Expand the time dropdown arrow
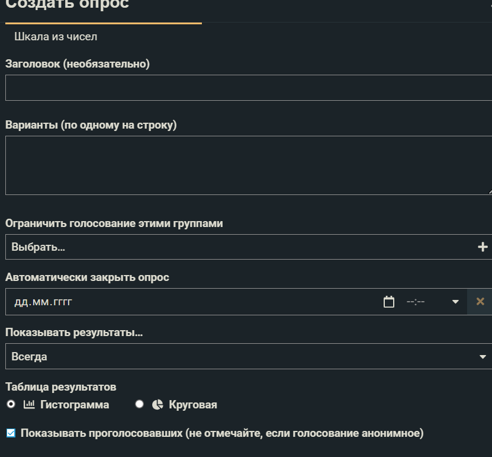 point(455,302)
